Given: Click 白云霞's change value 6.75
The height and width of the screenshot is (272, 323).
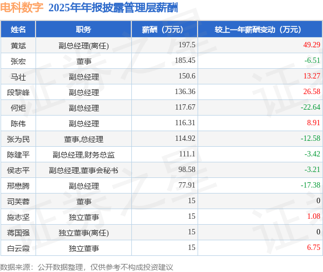Looking at the screenshot, I should pyautogui.click(x=313, y=247).
